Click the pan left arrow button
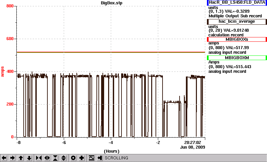Viewport: 267px width, 162px height. pyautogui.click(x=4, y=158)
